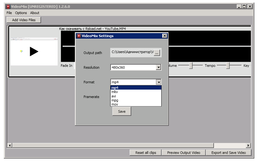Open the Options menu
Viewport: 259px width, 162px height.
21,13
